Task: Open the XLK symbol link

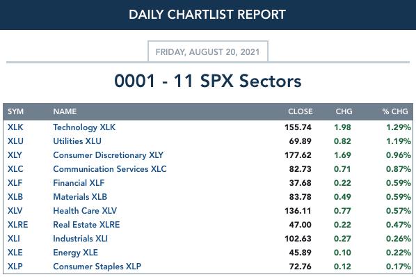Action: click(15, 127)
